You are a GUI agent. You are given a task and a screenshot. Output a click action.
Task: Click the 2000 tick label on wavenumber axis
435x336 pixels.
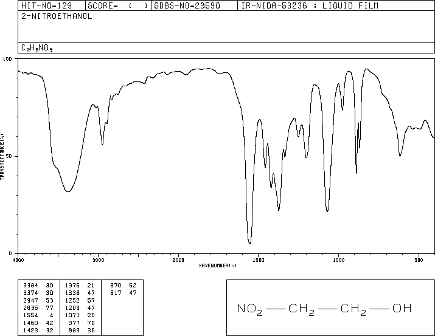178,260
